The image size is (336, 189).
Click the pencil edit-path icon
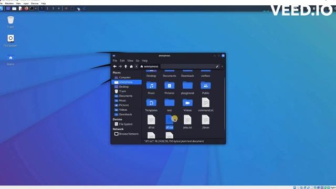pyautogui.click(x=217, y=67)
